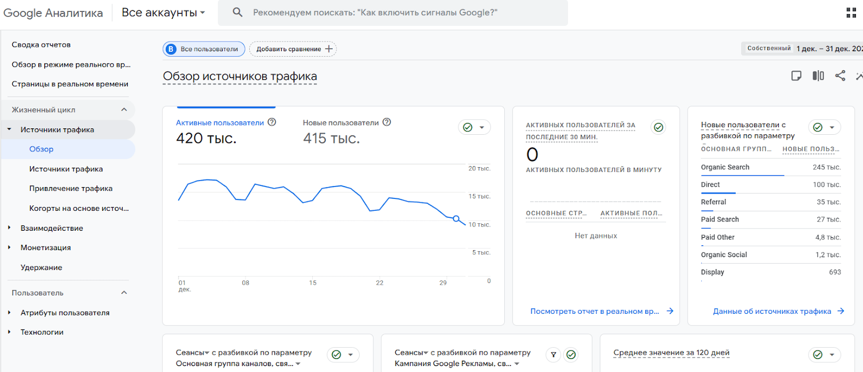Viewport: 863px width, 372px height.
Task: Open Удержание report
Action: click(41, 267)
